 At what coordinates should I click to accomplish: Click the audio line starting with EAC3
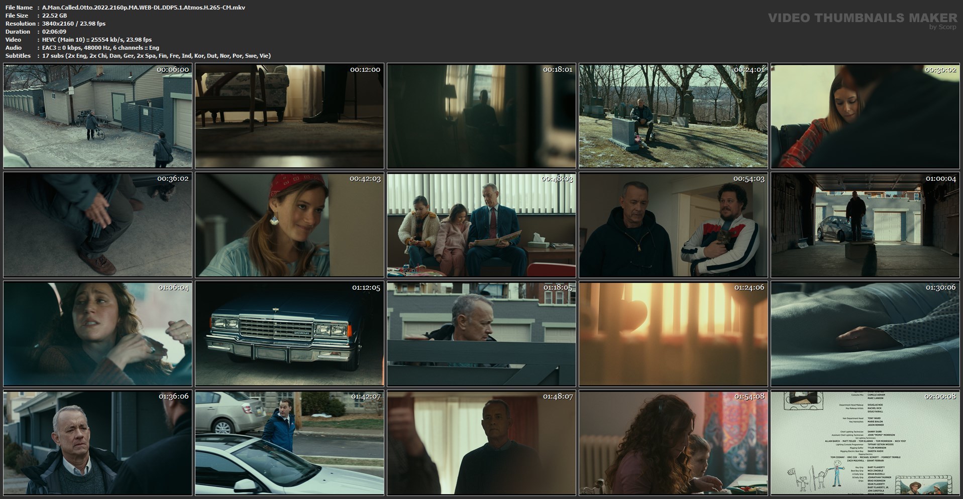(100, 48)
